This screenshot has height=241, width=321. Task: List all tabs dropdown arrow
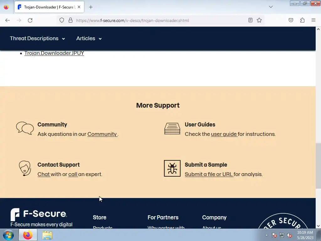[271, 7]
